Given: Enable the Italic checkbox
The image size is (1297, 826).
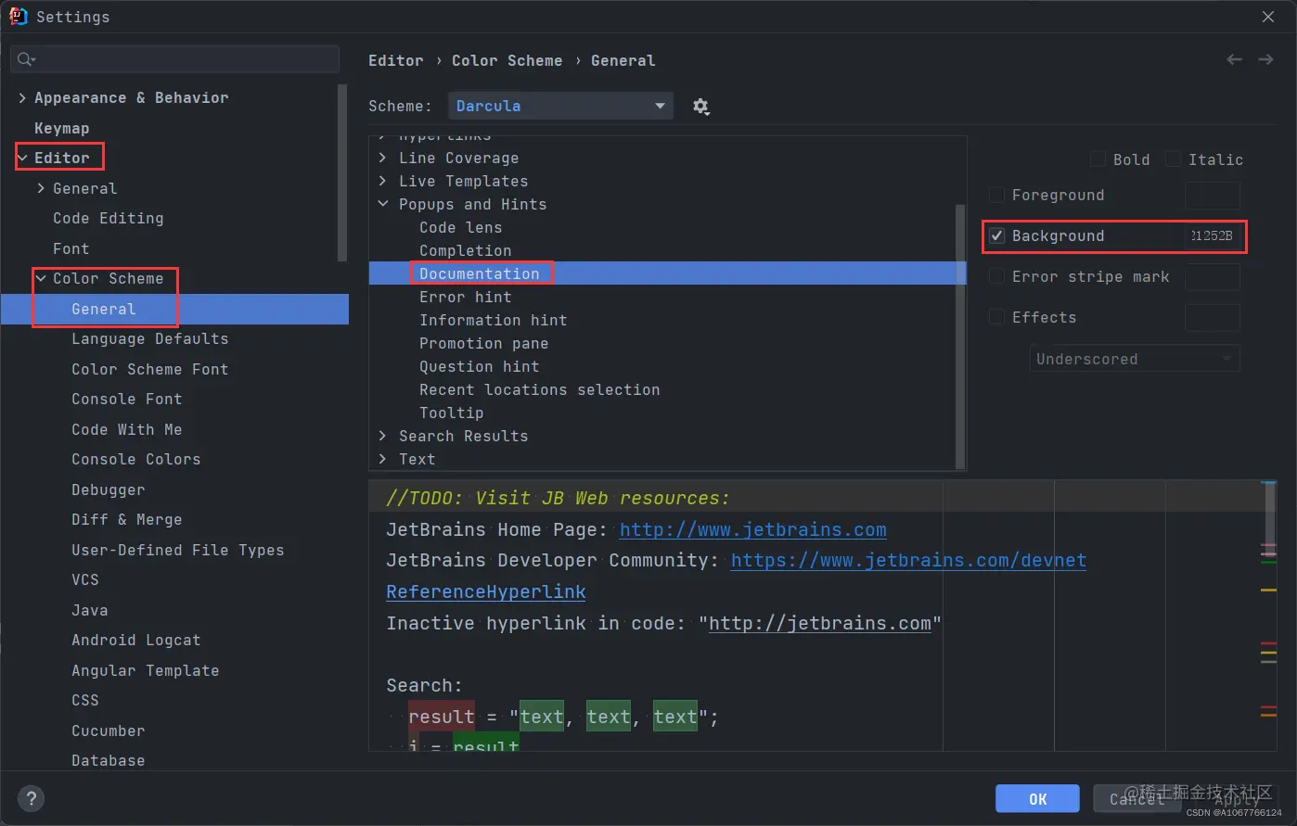Looking at the screenshot, I should (1174, 159).
